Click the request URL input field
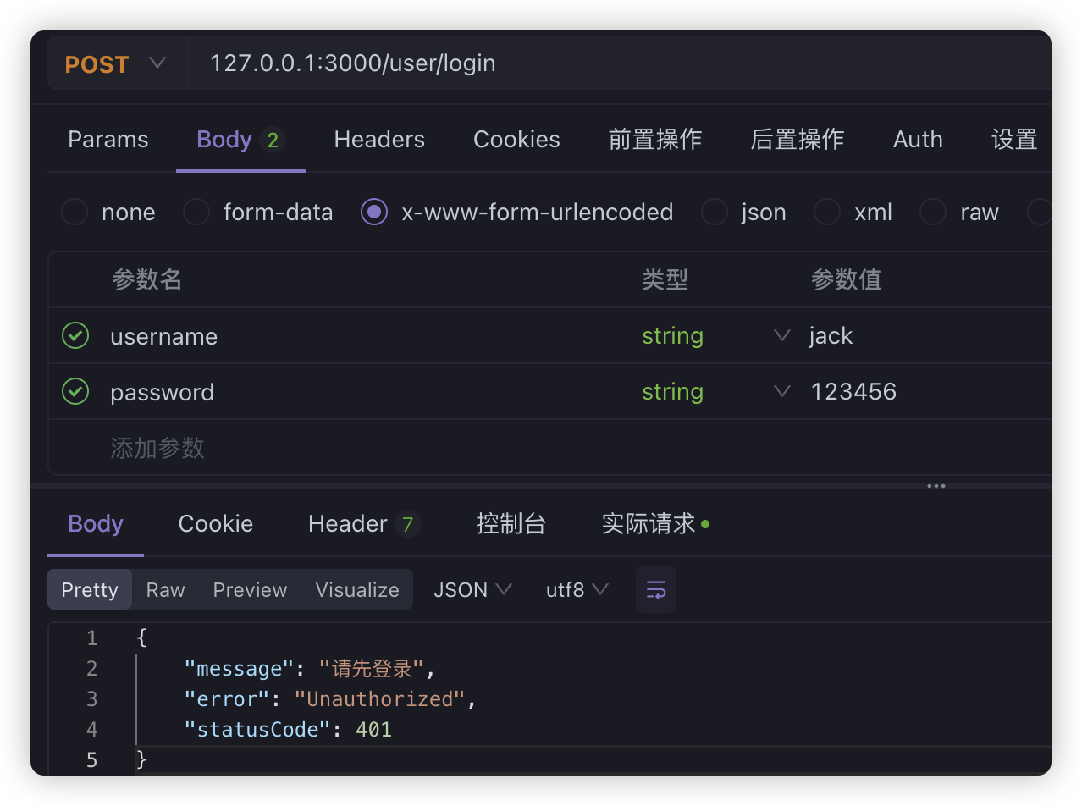The width and height of the screenshot is (1082, 806). pyautogui.click(x=593, y=63)
